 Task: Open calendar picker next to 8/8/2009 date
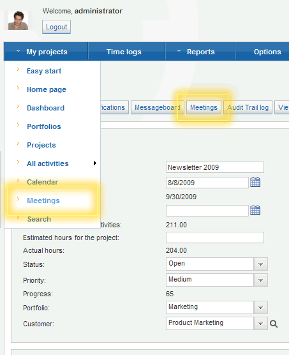(x=255, y=182)
